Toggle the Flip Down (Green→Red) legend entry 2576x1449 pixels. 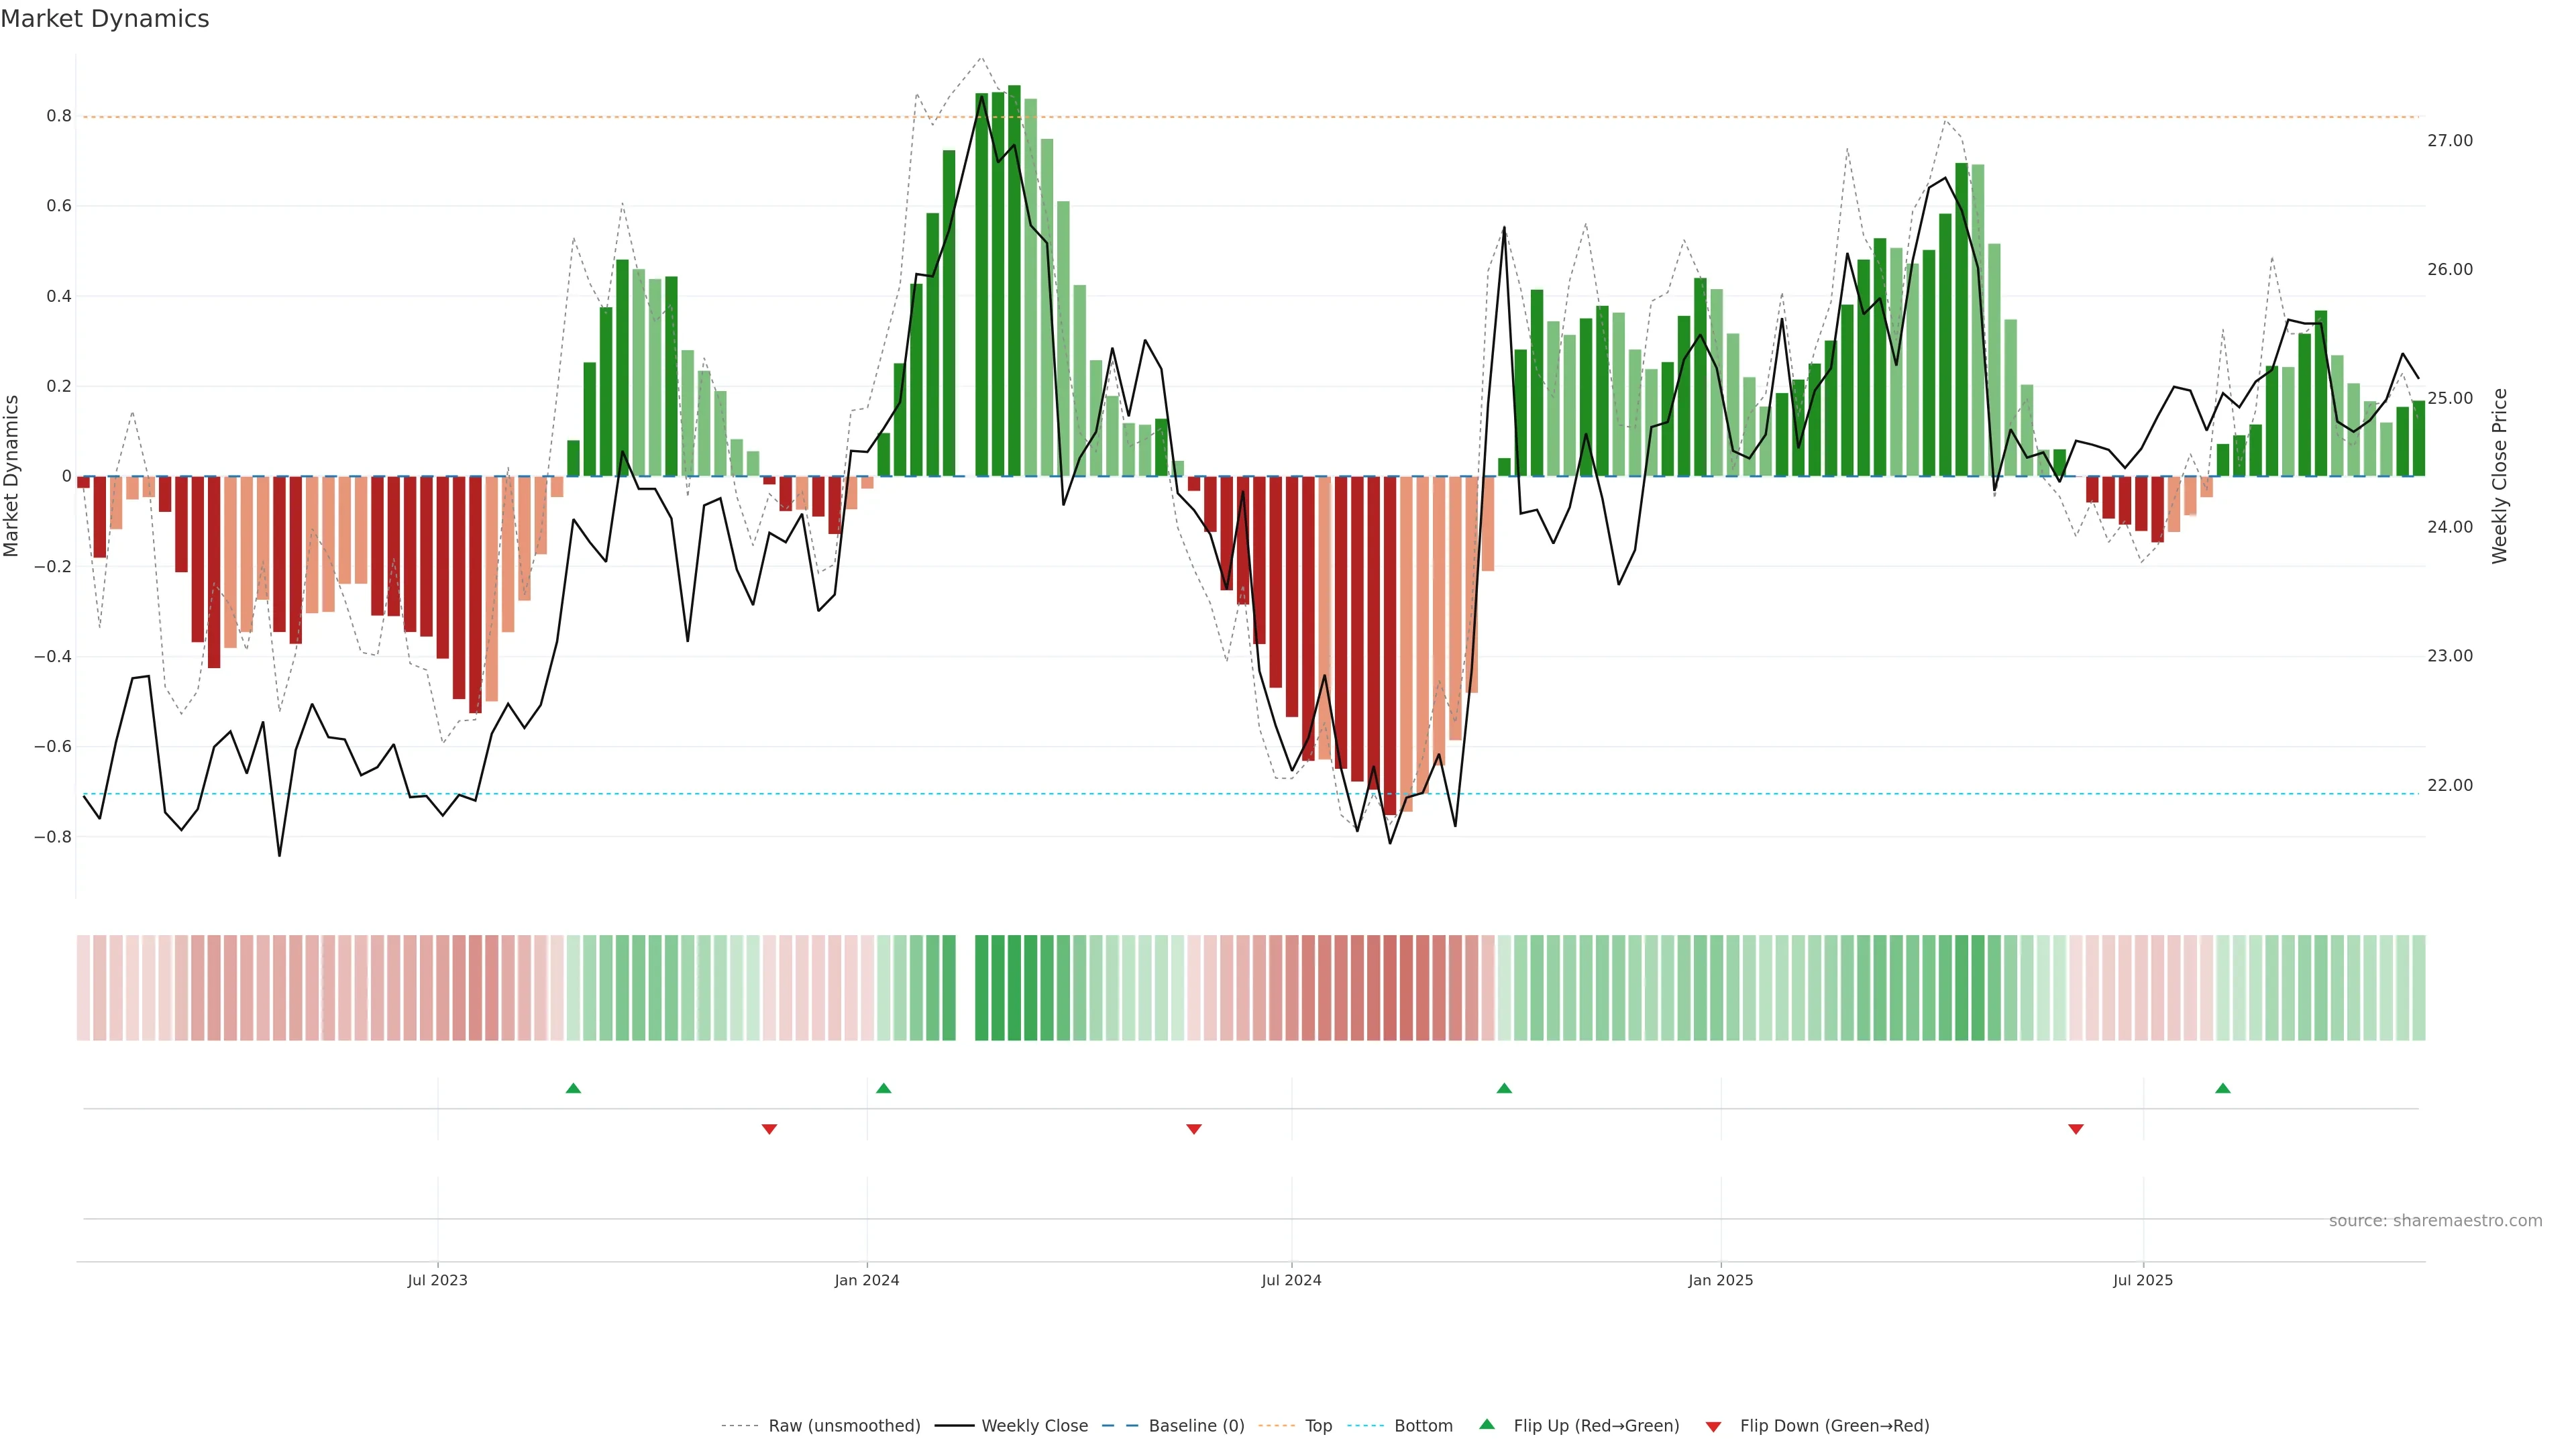(1834, 1426)
